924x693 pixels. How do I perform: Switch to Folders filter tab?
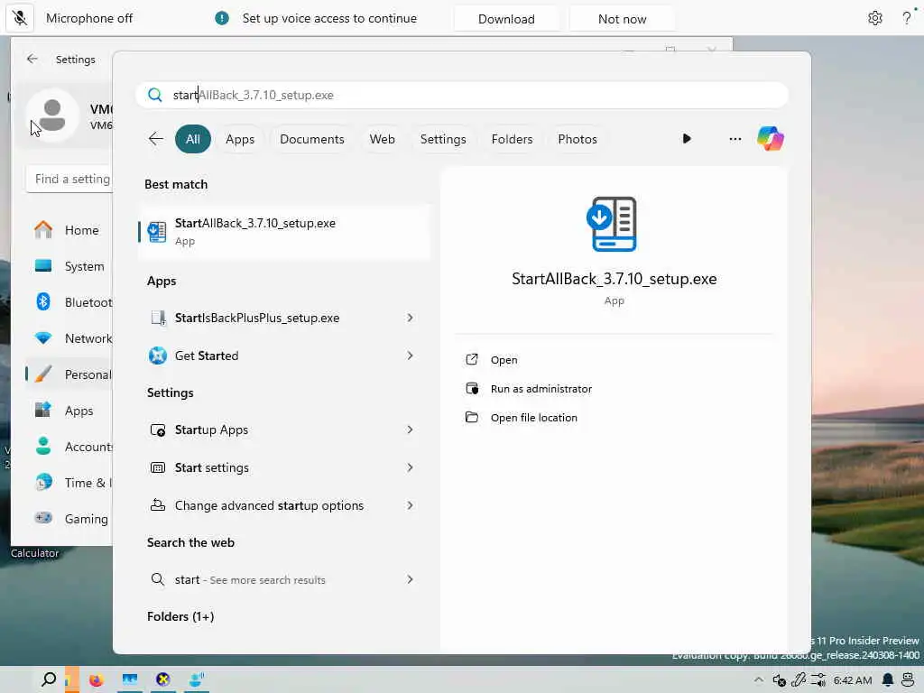click(512, 139)
